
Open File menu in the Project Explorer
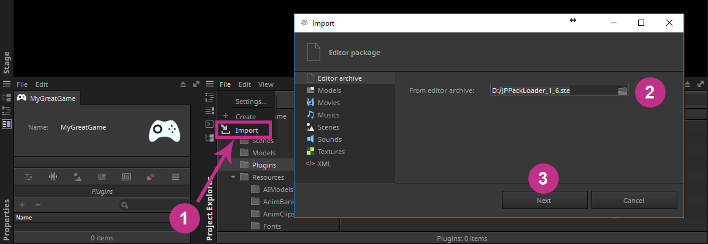point(225,84)
